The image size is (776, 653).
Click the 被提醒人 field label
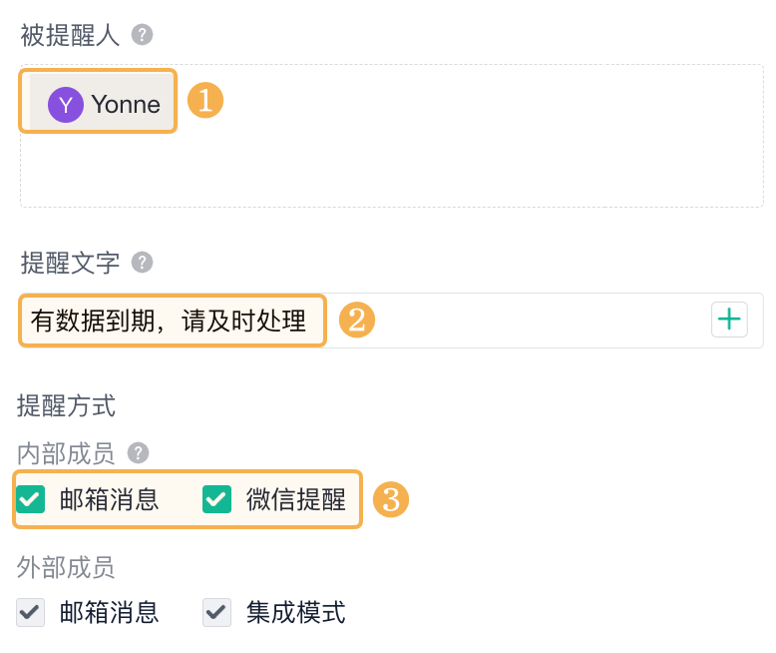70,36
